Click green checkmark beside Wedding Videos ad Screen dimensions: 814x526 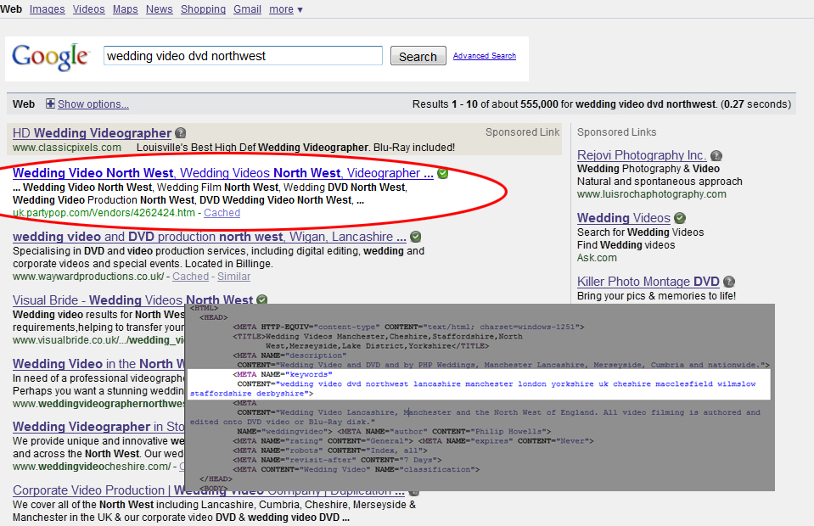tap(680, 219)
